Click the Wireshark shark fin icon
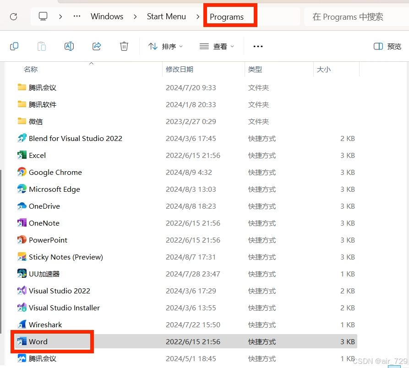Image resolution: width=409 pixels, height=368 pixels. coord(22,325)
